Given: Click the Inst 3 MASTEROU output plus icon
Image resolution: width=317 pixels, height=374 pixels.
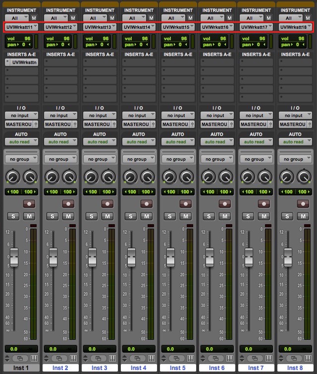Looking at the screenshot, I should (x=114, y=125).
